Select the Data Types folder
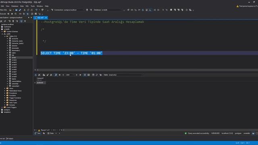The height and width of the screenshot is (145, 258). pos(13,103)
